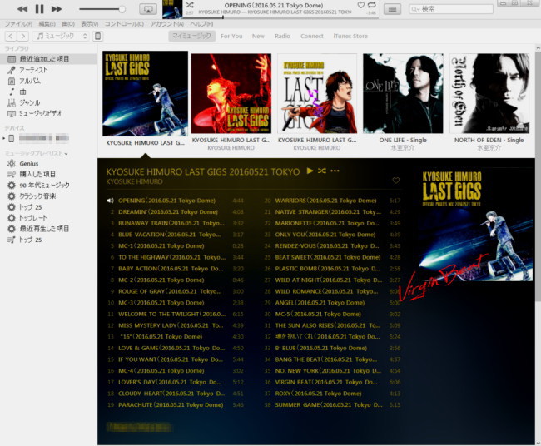
Task: Open the 曲 menu
Action: [68, 24]
